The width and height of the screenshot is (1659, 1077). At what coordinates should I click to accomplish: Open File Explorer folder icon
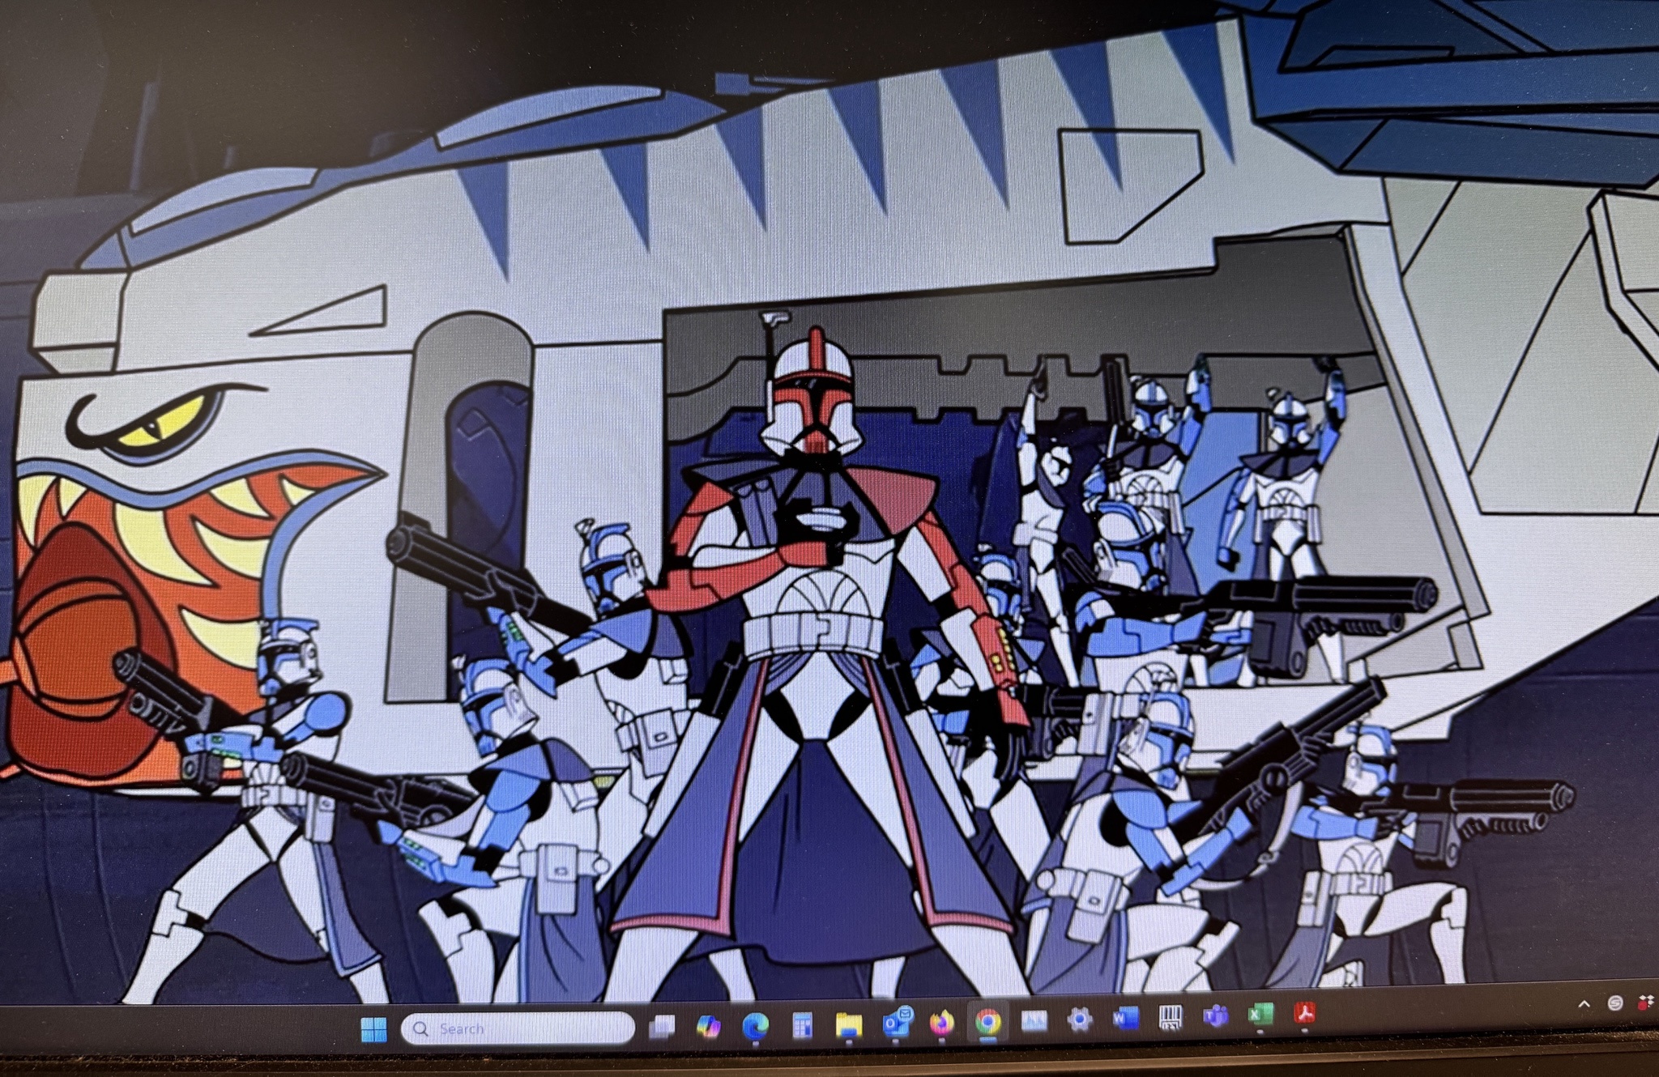click(x=848, y=1025)
